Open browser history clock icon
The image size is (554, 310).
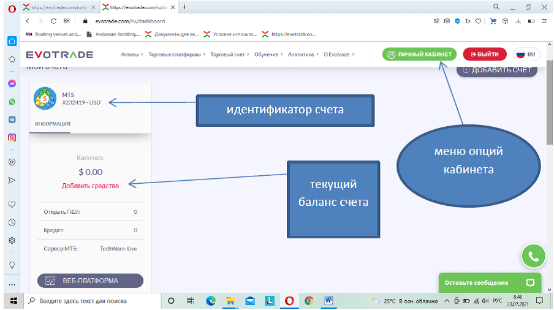coord(12,222)
